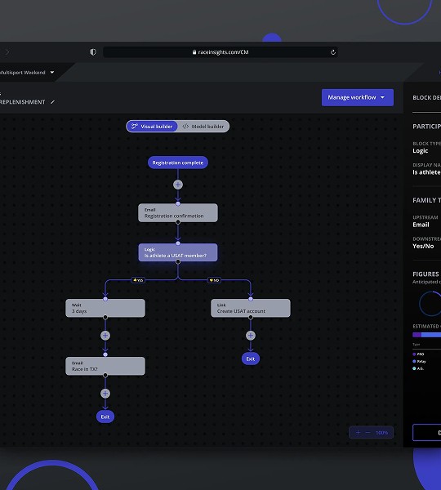Select the No branch label
Image resolution: width=441 pixels, height=490 pixels.
tap(214, 280)
